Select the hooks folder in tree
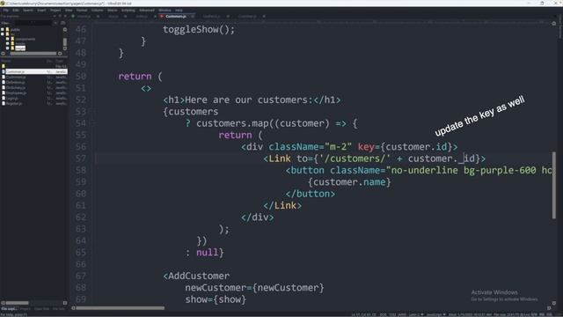 (x=20, y=43)
